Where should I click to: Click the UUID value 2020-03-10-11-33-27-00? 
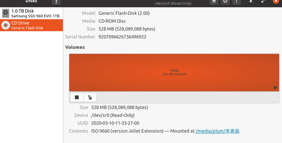115,123
